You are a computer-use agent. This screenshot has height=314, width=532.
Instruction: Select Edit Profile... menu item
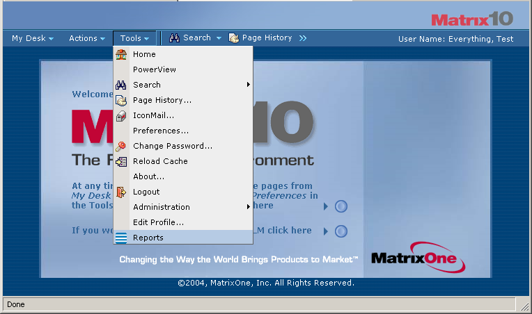159,222
